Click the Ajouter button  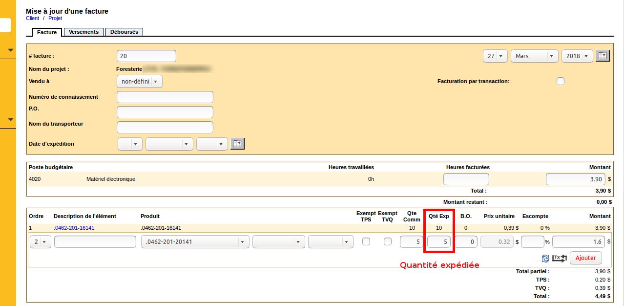tap(585, 258)
